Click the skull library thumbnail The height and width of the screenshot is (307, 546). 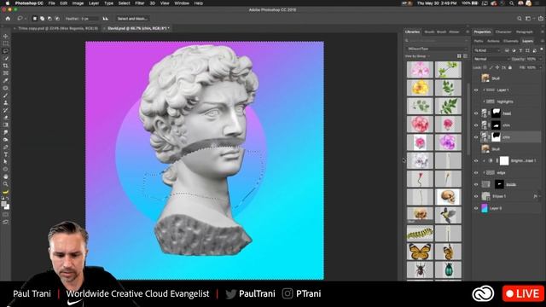pyautogui.click(x=448, y=197)
